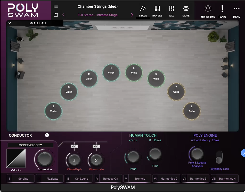Image resolution: width=245 pixels, height=192 pixels.
Task: Enable Harmonics 4 keyswitch VIII
Action: pyautogui.click(x=225, y=178)
